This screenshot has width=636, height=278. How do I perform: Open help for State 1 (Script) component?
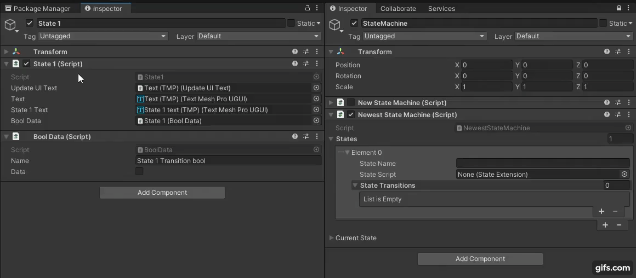[295, 64]
